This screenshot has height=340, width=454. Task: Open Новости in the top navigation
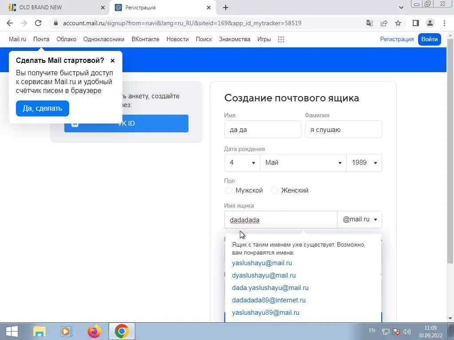pos(177,39)
